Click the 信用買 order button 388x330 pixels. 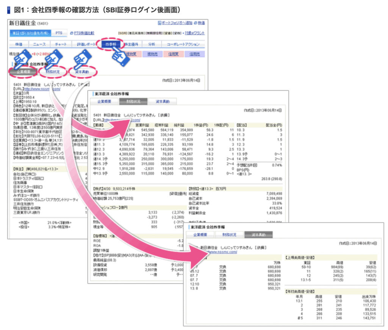174,54
